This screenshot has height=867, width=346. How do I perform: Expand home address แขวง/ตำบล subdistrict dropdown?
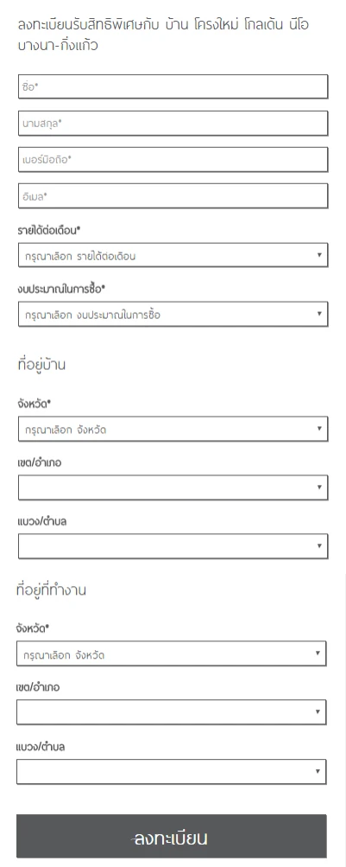(x=173, y=546)
